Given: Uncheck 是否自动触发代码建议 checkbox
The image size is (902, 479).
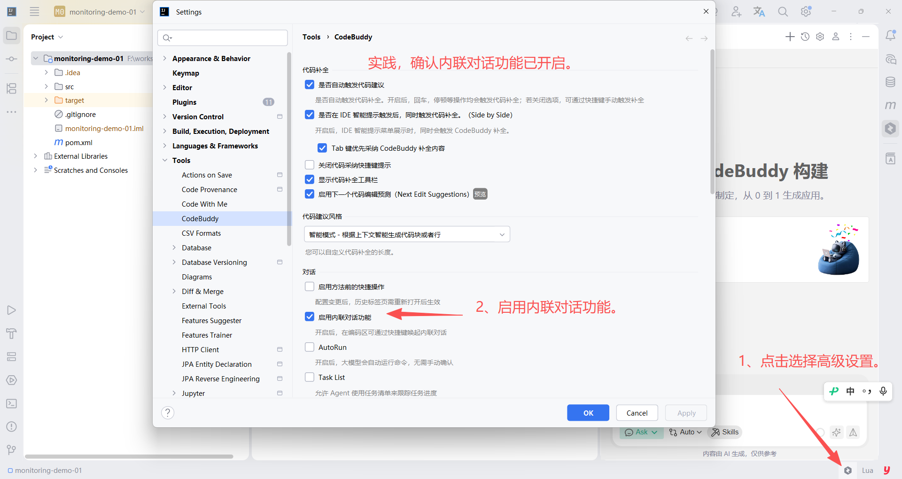Looking at the screenshot, I should 310,85.
